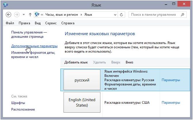Open the Шрифты link under См. также
This screenshot has width=193, height=120.
coord(18,103)
